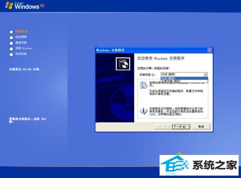The image size is (241, 178).
Task: Click the greyed-out 上一步 (Back) button
Action: tap(163, 127)
